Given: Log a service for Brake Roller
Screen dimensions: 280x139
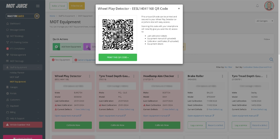Looking at the screenshot, I should 197,125.
